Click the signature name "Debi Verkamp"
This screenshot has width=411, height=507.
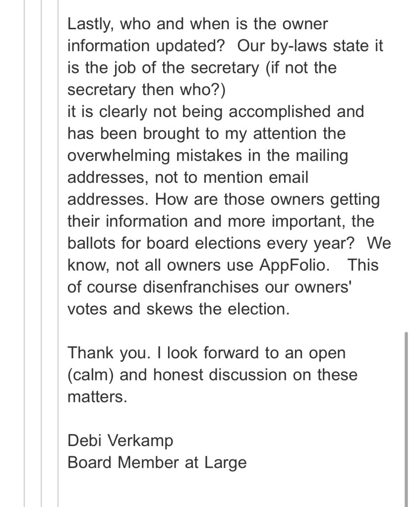pyautogui.click(x=120, y=440)
